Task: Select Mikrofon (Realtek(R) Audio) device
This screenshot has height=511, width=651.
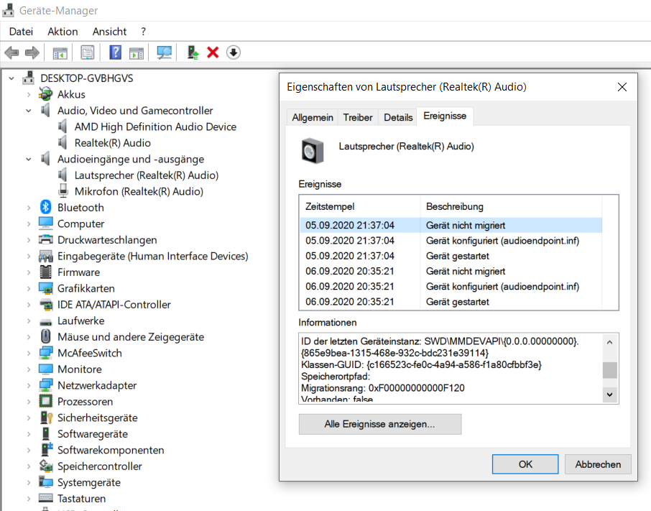Action: coord(138,191)
